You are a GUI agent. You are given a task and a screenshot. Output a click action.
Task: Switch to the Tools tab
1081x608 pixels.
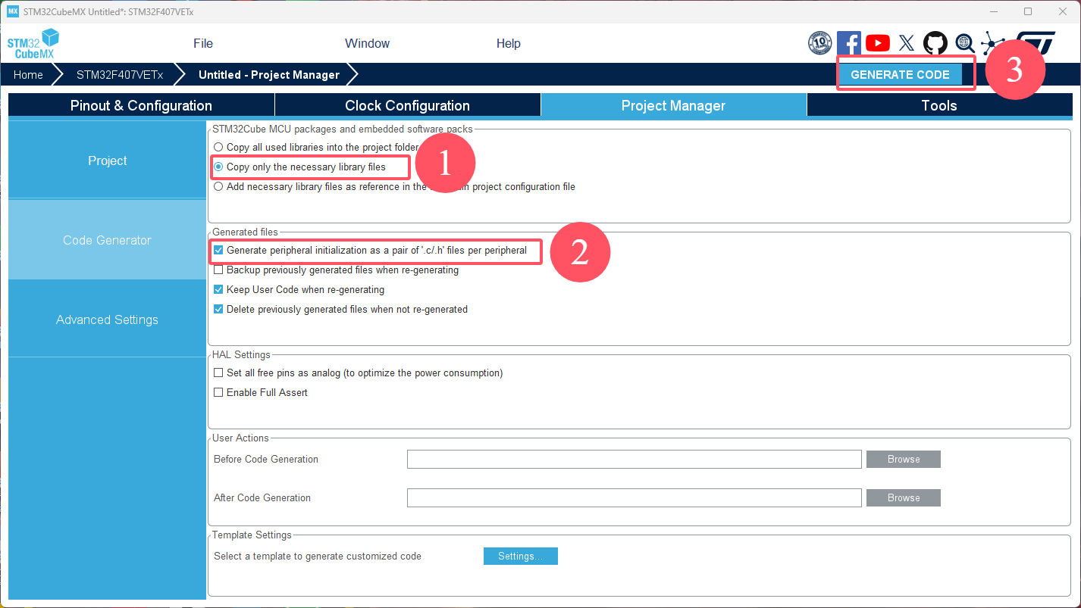click(940, 105)
